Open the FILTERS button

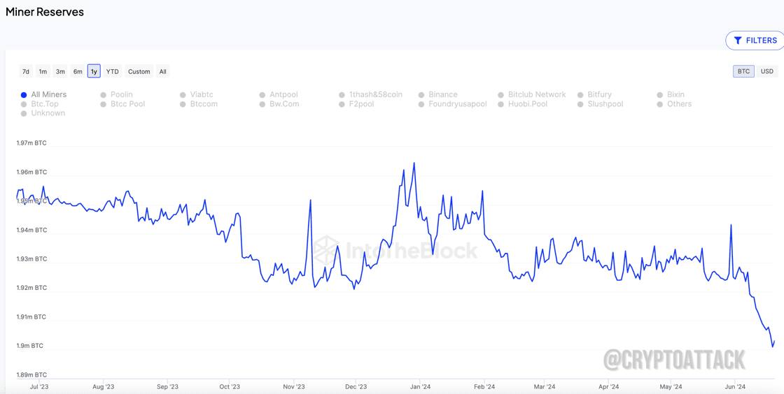(x=755, y=41)
